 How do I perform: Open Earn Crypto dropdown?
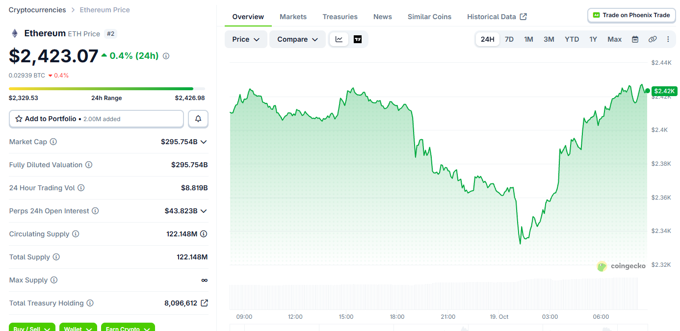pyautogui.click(x=128, y=328)
